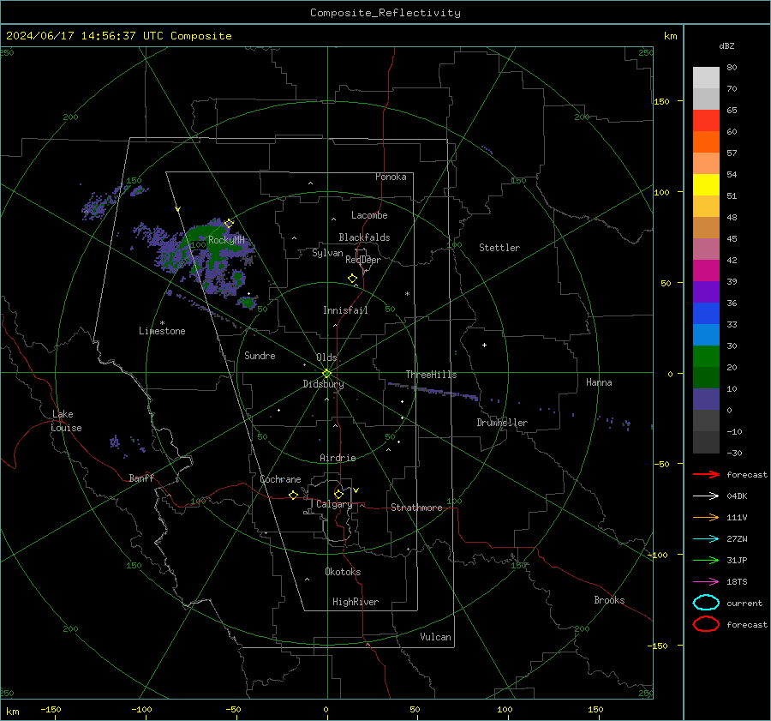The height and width of the screenshot is (721, 771).
Task: Click the Sundre town label
Action: click(260, 355)
